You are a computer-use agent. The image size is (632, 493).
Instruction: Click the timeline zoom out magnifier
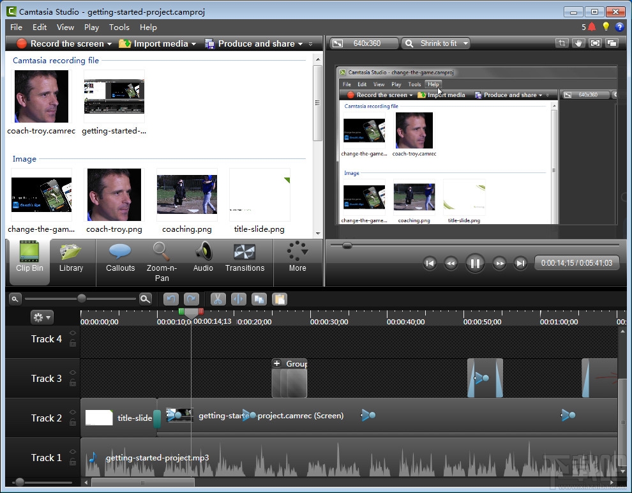click(x=15, y=299)
